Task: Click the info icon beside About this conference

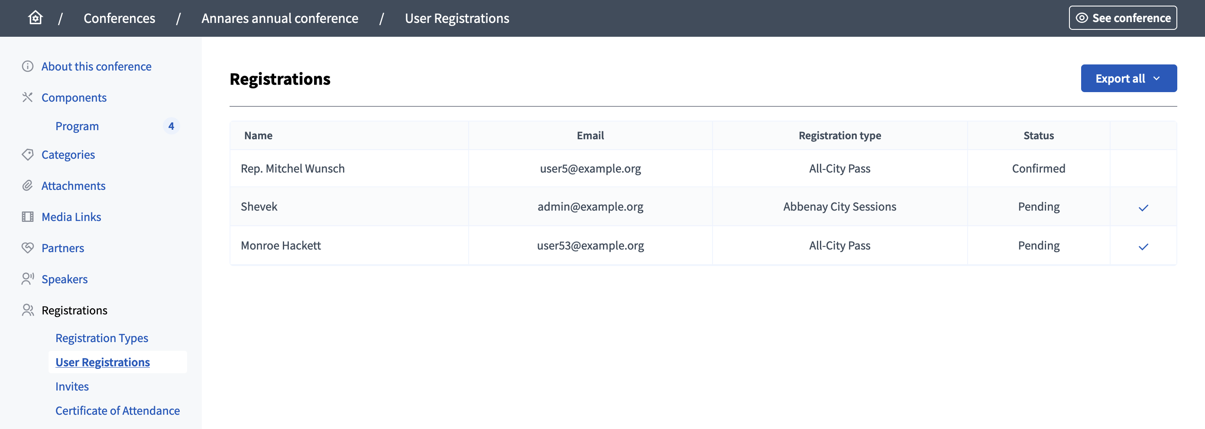Action: (x=27, y=66)
